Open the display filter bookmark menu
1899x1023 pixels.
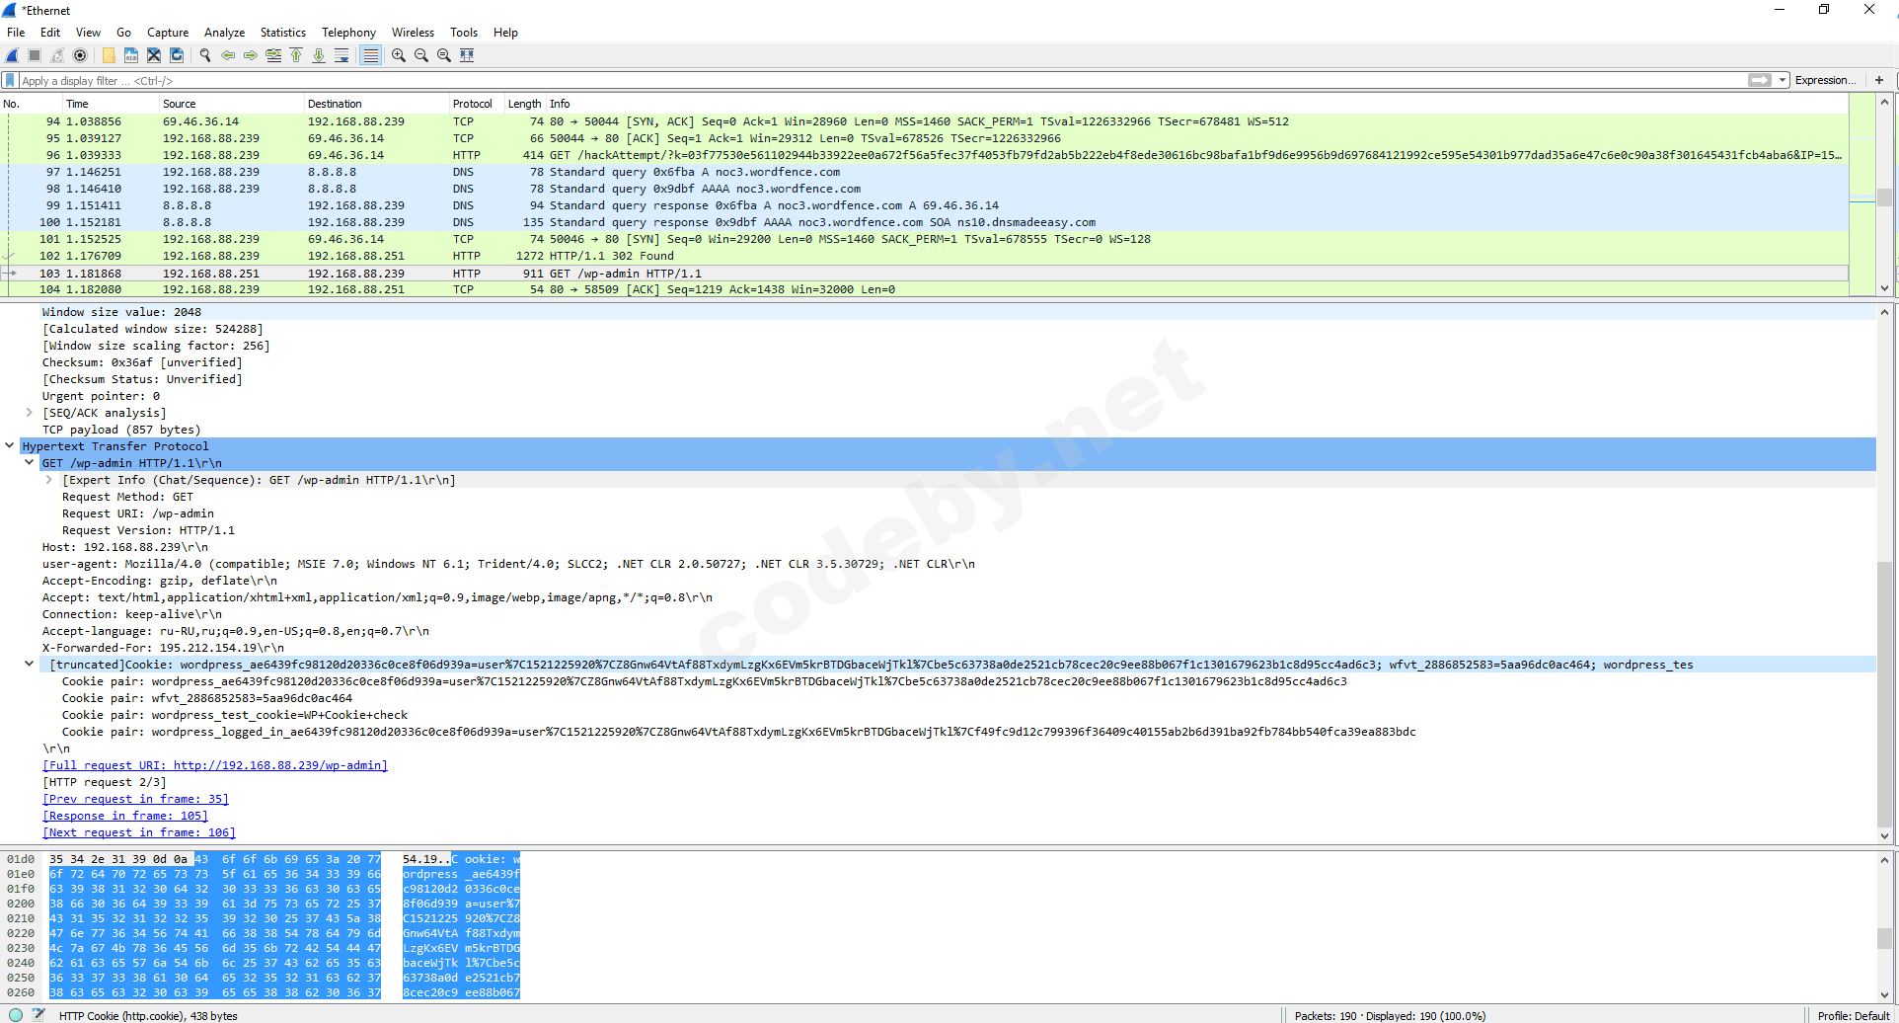tap(10, 80)
